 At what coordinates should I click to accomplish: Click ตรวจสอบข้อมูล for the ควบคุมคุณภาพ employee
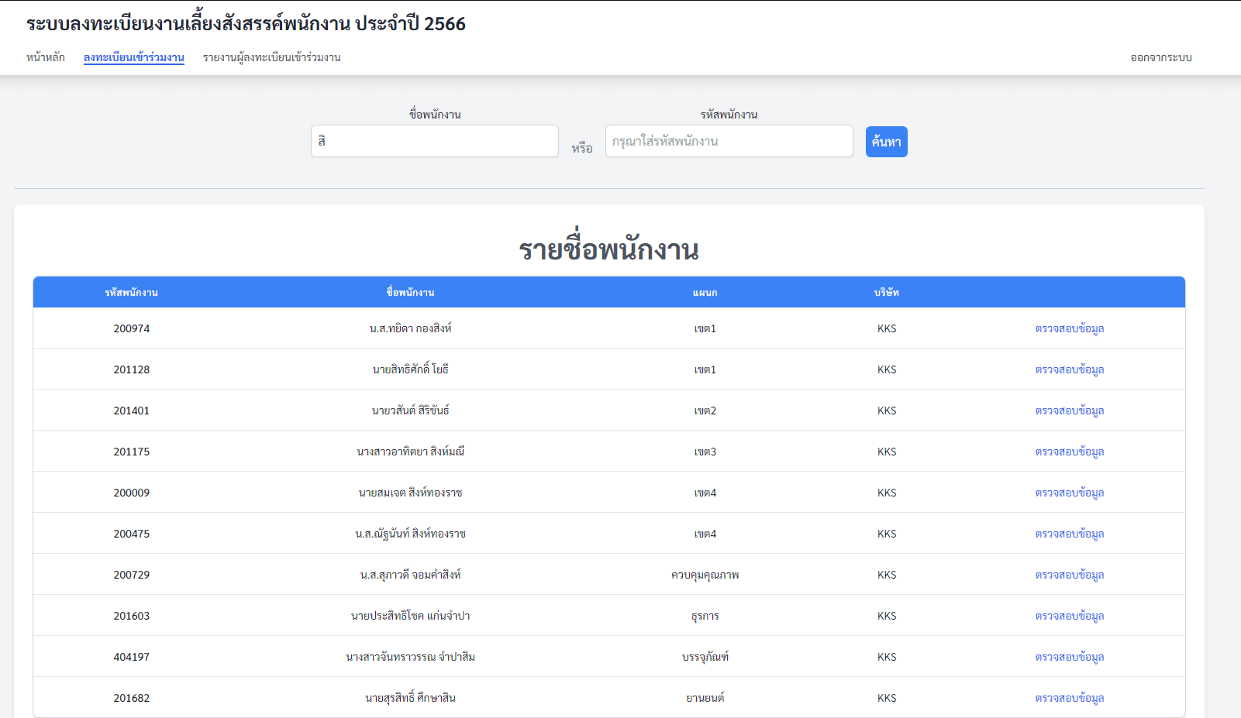[1069, 575]
